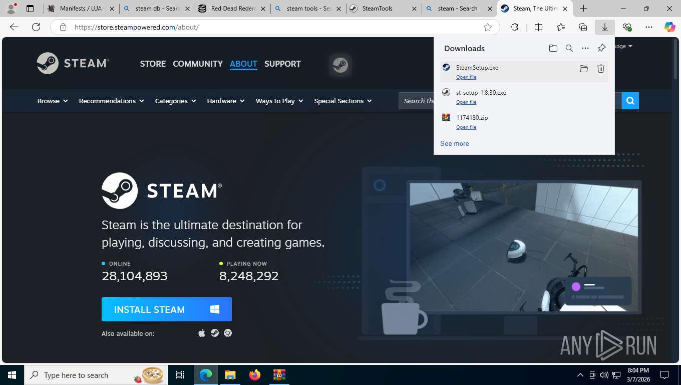681x385 pixels.
Task: Expand Ways to Play dropdown
Action: (x=279, y=101)
